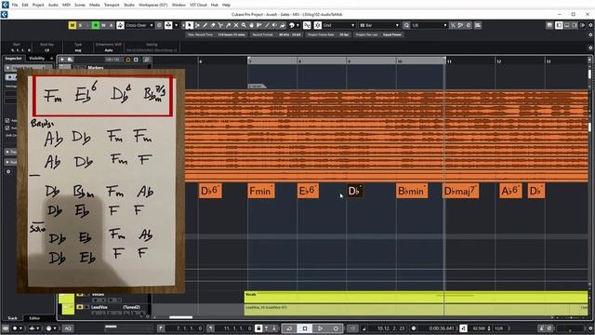Open the Transport menu
595x335 pixels.
(x=112, y=5)
